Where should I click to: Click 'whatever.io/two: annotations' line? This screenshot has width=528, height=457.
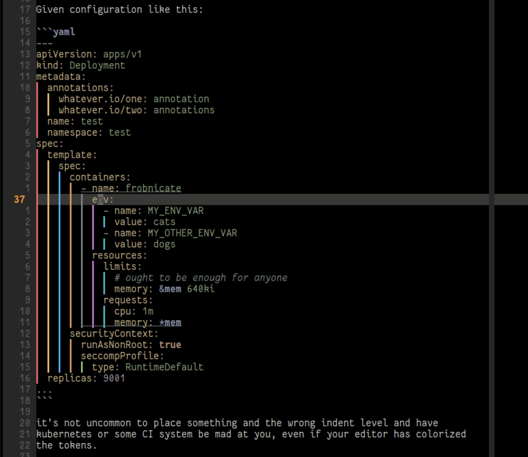tap(136, 110)
